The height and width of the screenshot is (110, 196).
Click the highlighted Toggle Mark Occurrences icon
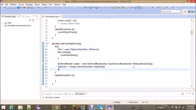(x=139, y=8)
